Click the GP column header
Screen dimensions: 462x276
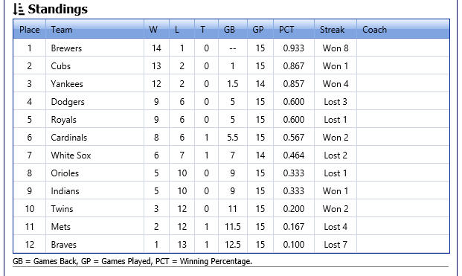pyautogui.click(x=260, y=30)
